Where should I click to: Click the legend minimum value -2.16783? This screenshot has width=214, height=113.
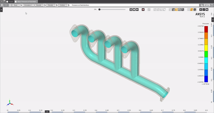tap(200, 82)
